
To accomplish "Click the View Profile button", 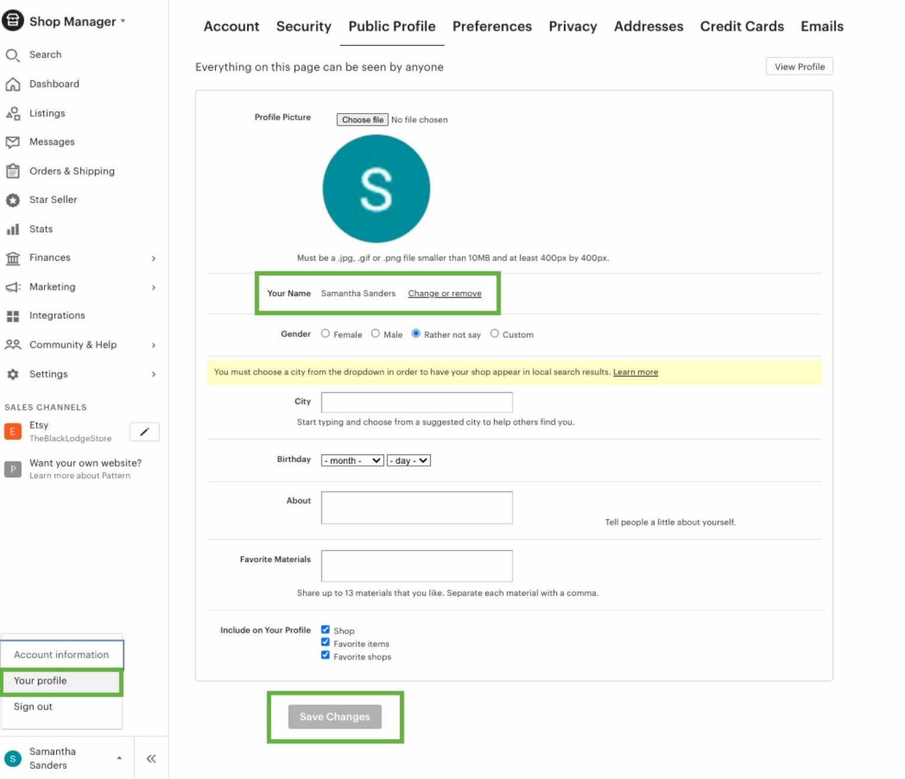I will tap(799, 66).
